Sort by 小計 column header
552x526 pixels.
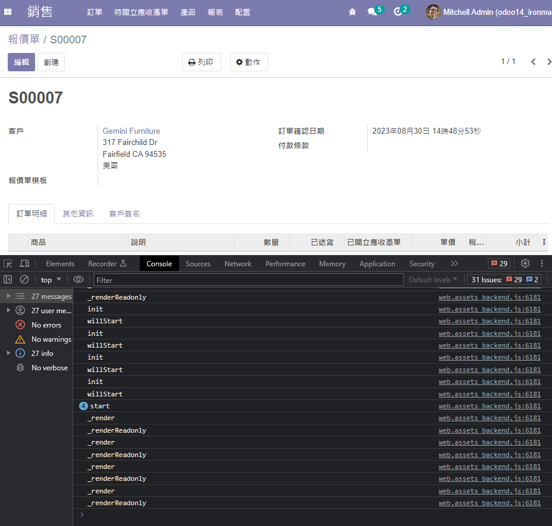tap(513, 242)
